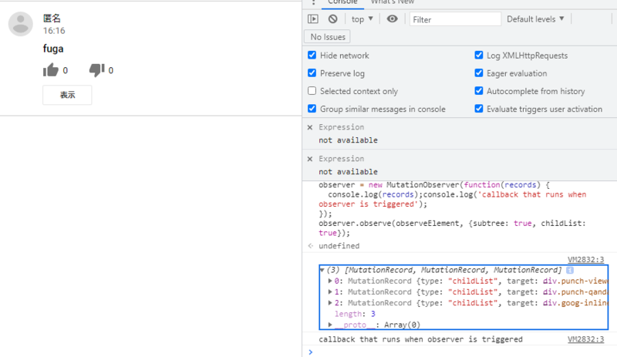The image size is (617, 357).
Task: Click the 'fuga' comment text
Action: pyautogui.click(x=53, y=49)
